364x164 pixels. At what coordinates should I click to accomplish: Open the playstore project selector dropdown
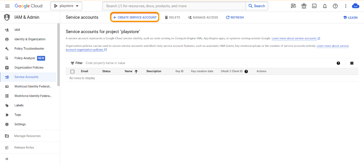tap(66, 6)
